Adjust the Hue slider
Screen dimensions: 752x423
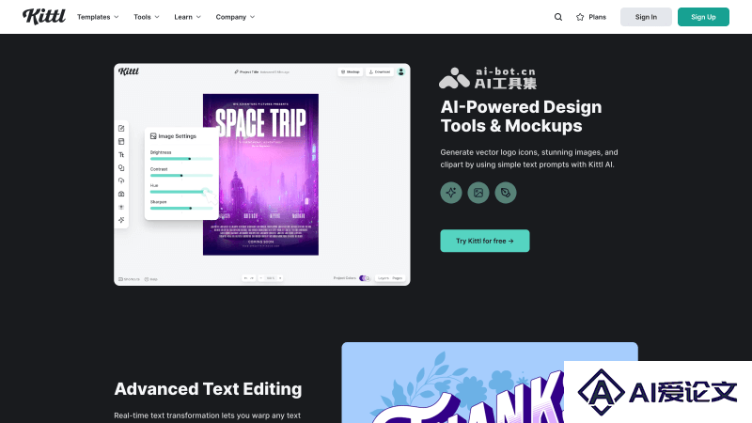point(181,192)
